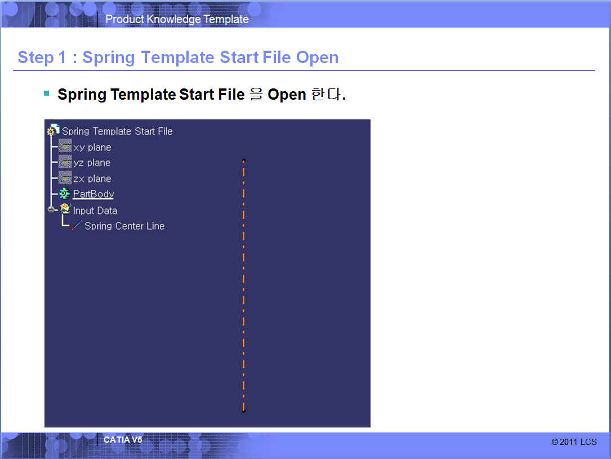Click the PartBody gear icon
611x459 pixels.
click(65, 194)
